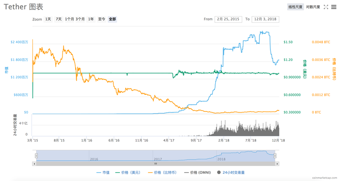Toggle the 24小时交易量 legend series
Screen dimensions: 338x181
point(231,172)
